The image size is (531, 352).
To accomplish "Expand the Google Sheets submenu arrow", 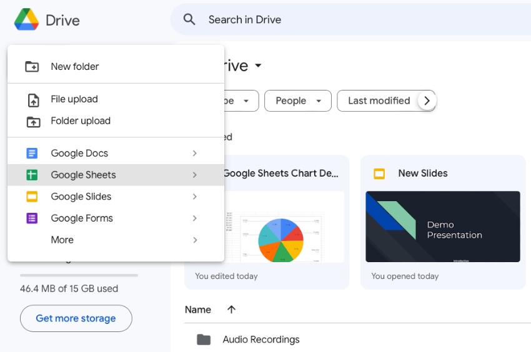I will (x=195, y=175).
